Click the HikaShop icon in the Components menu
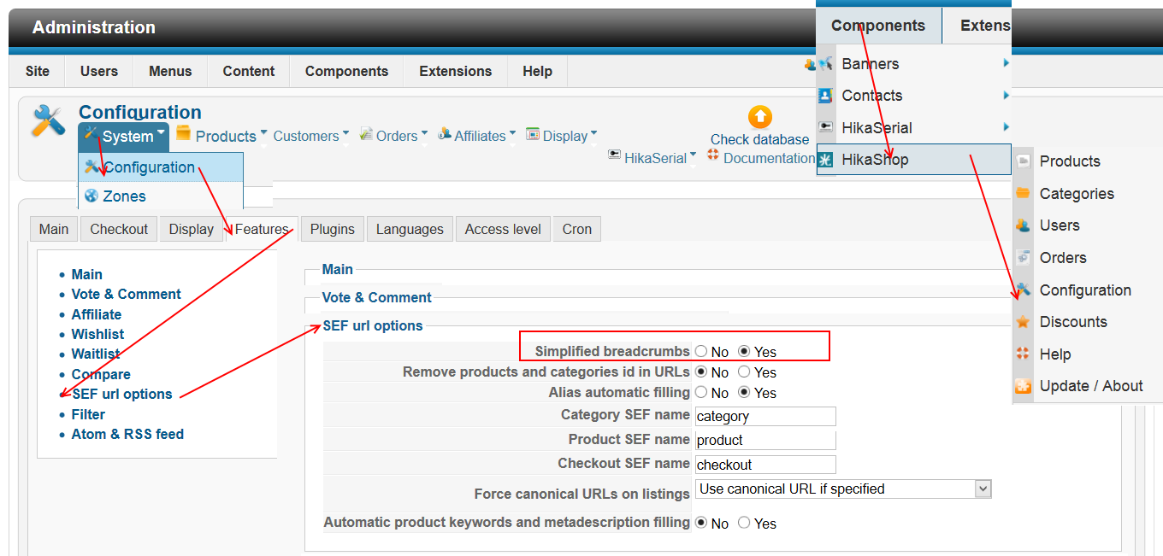This screenshot has width=1163, height=556. (825, 160)
